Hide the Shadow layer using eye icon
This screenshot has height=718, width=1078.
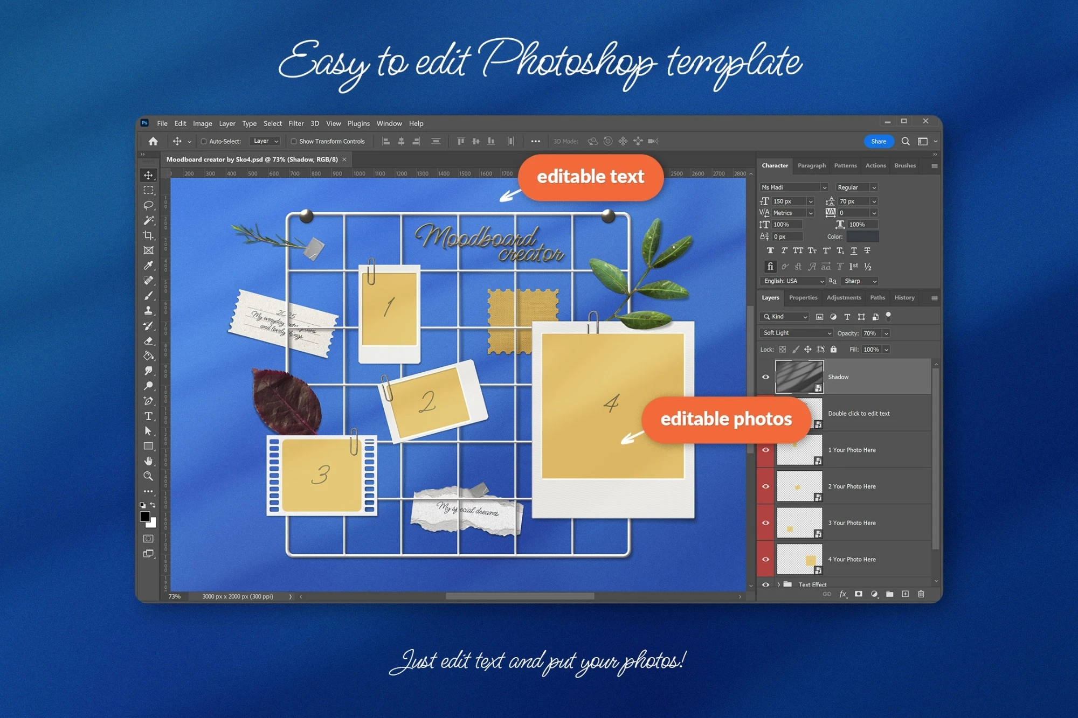[x=765, y=377]
